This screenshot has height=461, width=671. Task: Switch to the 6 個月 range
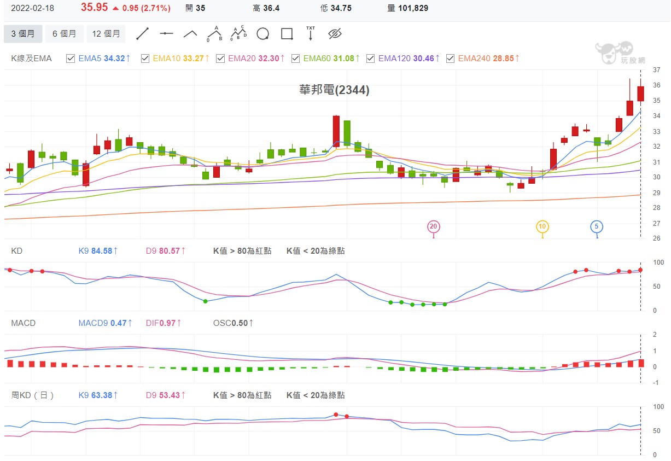[65, 34]
